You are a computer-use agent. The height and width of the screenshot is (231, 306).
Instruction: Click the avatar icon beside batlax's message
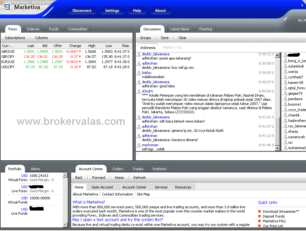pos(139,73)
